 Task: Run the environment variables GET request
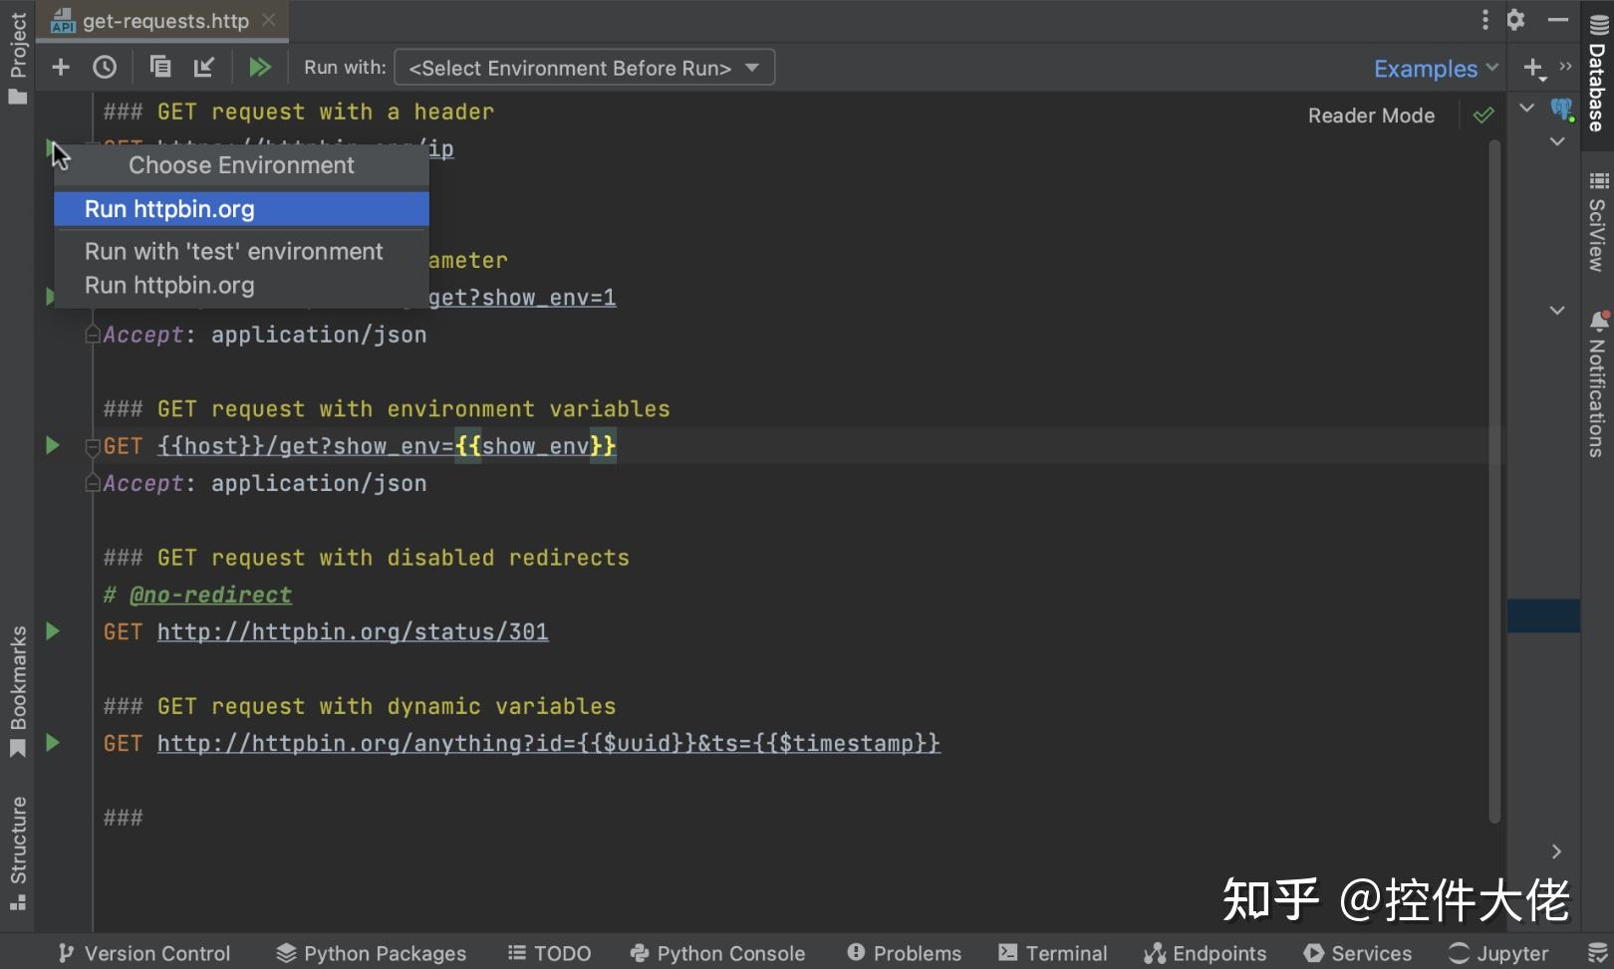click(52, 445)
